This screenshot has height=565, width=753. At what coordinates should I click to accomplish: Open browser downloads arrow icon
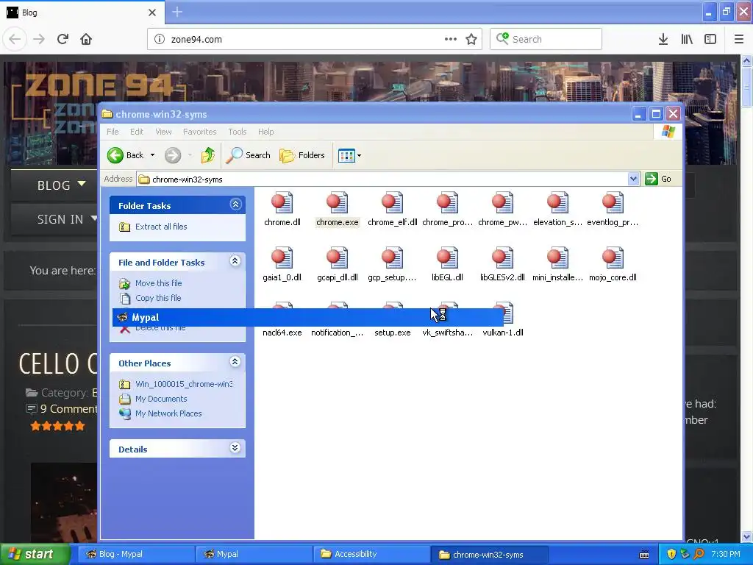663,39
